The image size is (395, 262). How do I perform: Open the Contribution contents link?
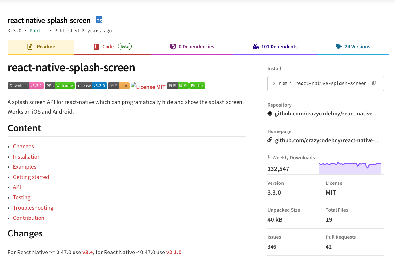click(29, 218)
